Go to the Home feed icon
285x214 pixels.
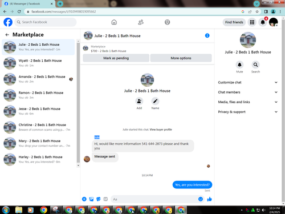[114, 22]
